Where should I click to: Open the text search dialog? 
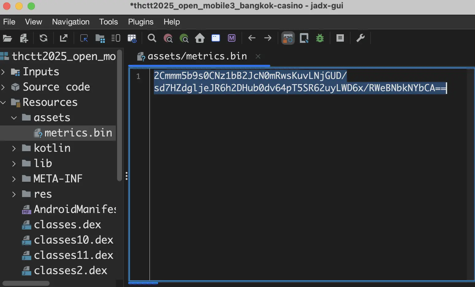152,38
